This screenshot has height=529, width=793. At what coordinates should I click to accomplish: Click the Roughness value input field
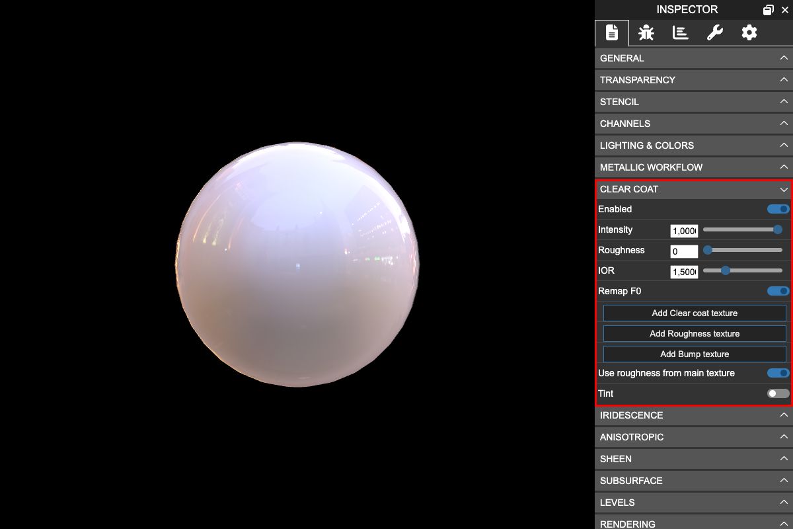tap(684, 251)
